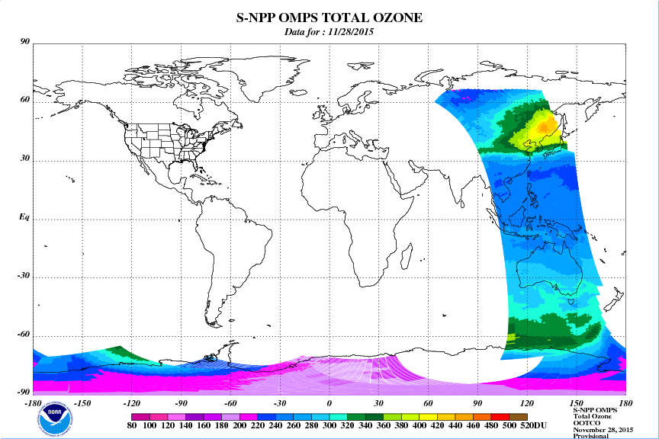The image size is (659, 439).
Task: Choose the magenta swatch between 200 and 220
Action: click(249, 417)
